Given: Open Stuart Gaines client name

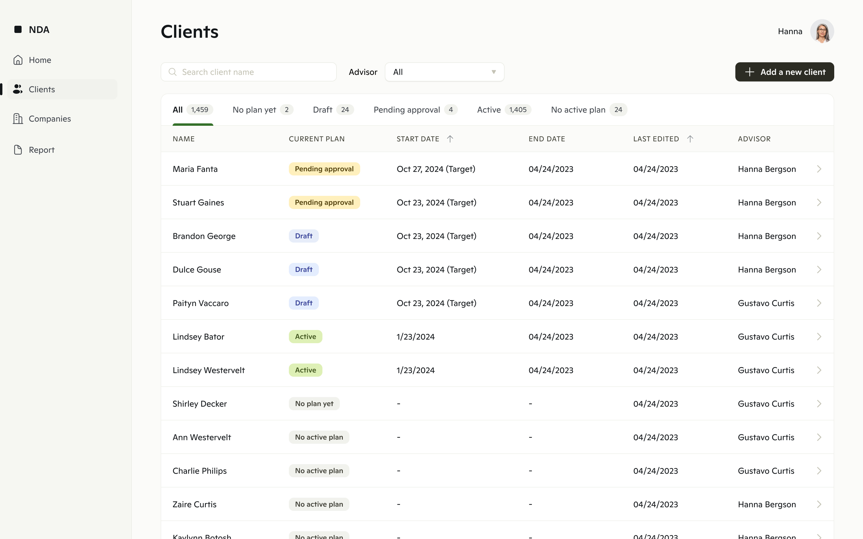Looking at the screenshot, I should click(198, 202).
